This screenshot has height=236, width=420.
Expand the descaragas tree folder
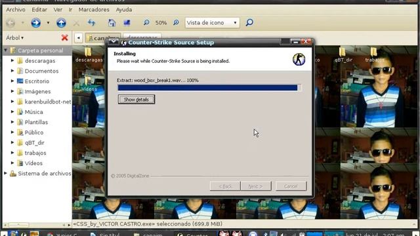(x=12, y=61)
